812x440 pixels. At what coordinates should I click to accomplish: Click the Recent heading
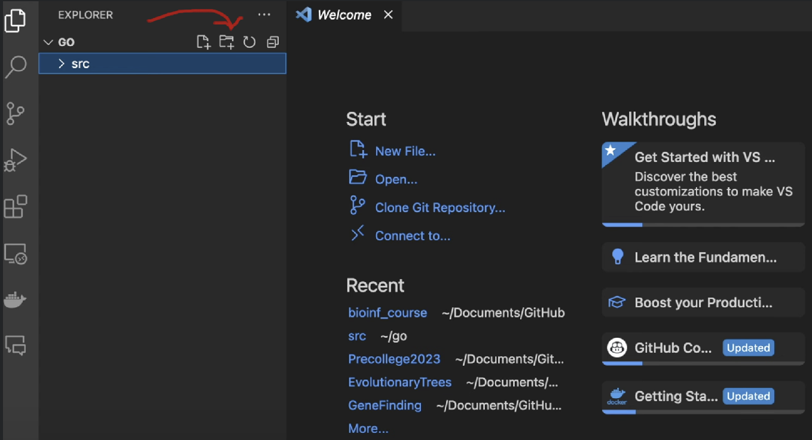pos(375,285)
